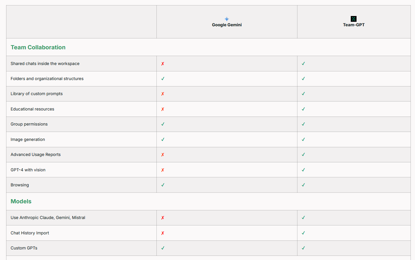Click the Models section heading
This screenshot has height=260, width=415.
pyautogui.click(x=21, y=201)
